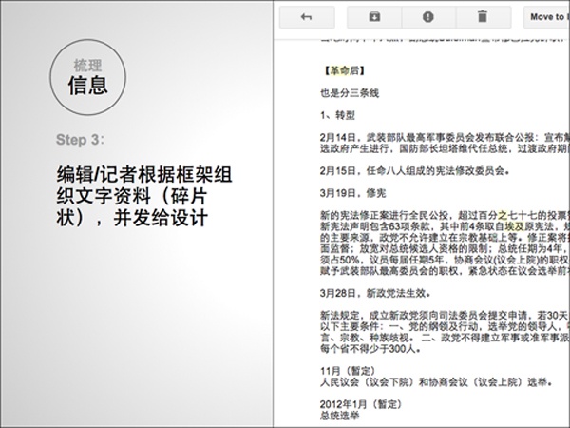
Task: Report spam using the exclamation icon
Action: coord(428,17)
